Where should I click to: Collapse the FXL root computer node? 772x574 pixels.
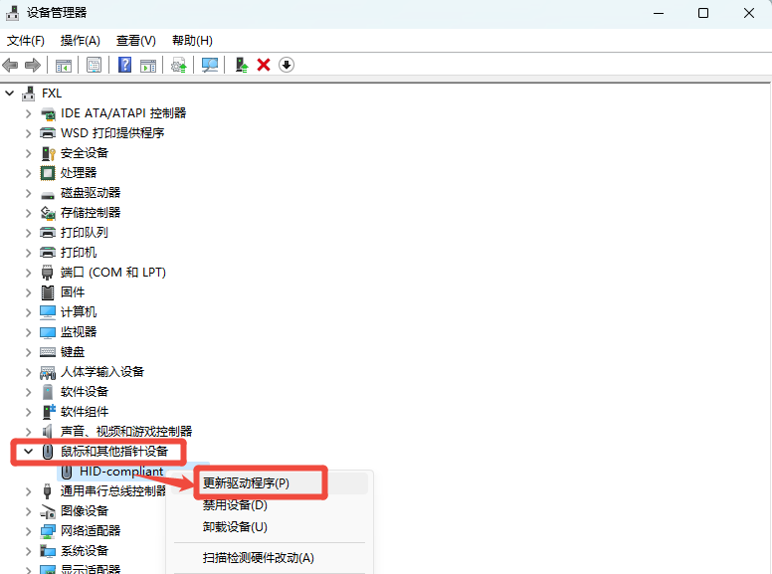click(x=10, y=94)
